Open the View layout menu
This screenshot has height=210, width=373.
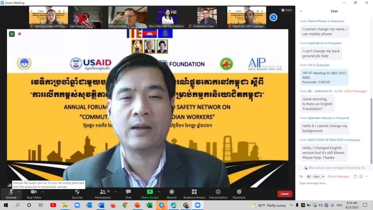[x=286, y=10]
